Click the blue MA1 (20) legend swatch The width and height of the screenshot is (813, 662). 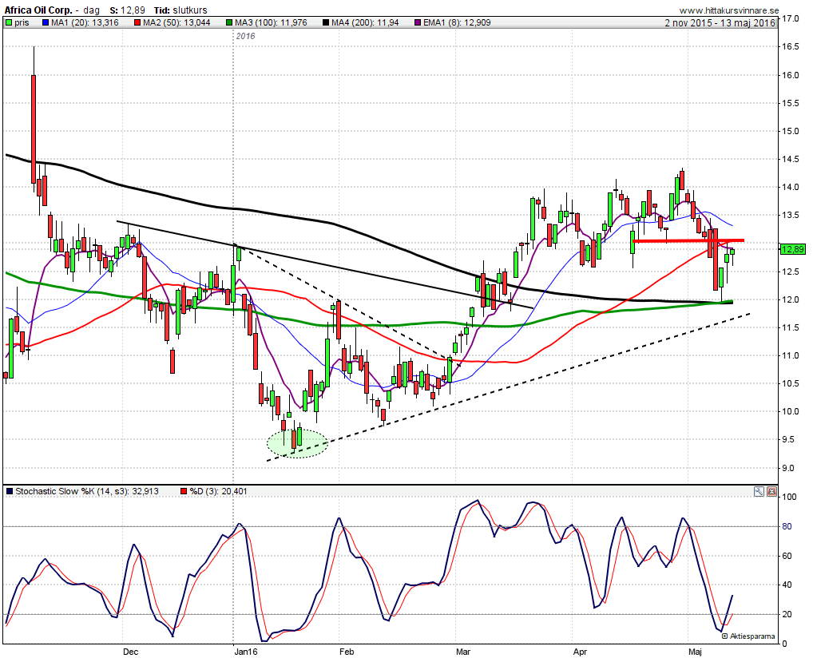(x=45, y=23)
